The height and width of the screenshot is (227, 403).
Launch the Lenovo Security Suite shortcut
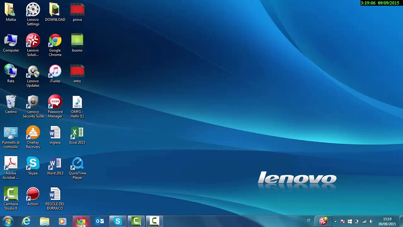coord(33,107)
